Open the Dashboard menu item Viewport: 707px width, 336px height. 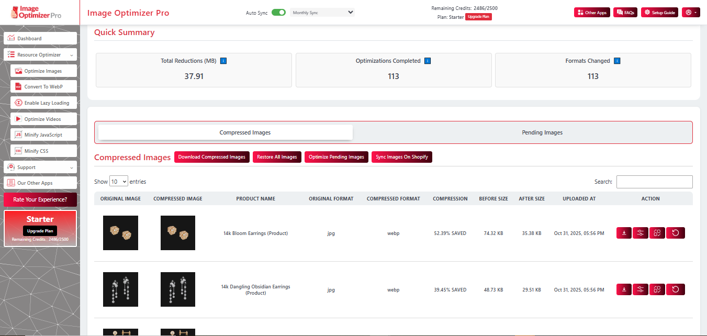click(40, 38)
